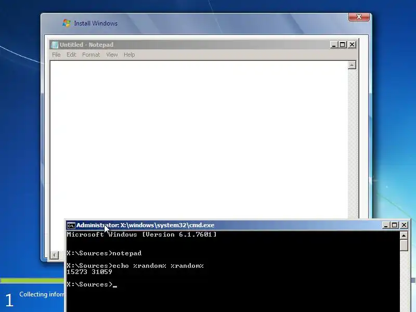Click the cmd.exe system menu icon
Image resolution: width=416 pixels, height=312 pixels.
(71, 225)
